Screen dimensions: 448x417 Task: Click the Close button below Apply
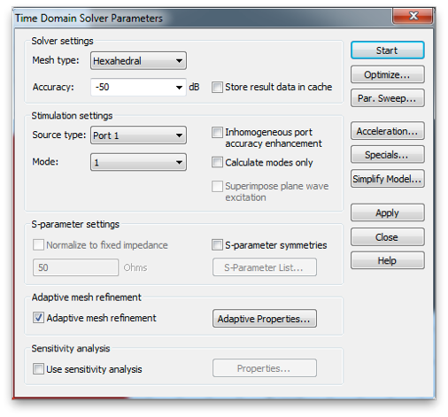pos(387,236)
